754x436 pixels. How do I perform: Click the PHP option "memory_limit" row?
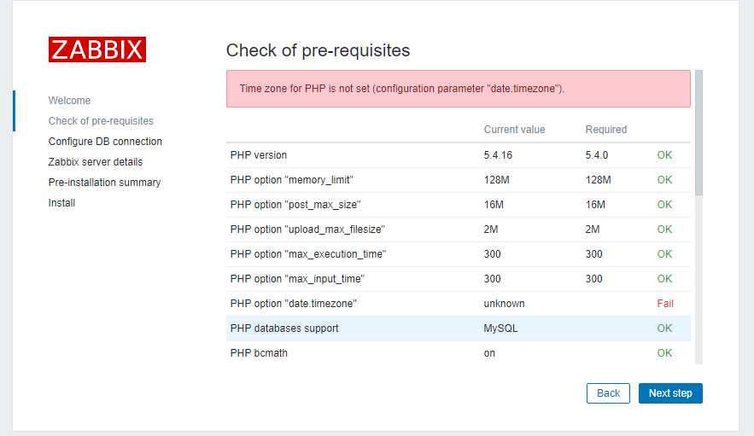[x=459, y=180]
